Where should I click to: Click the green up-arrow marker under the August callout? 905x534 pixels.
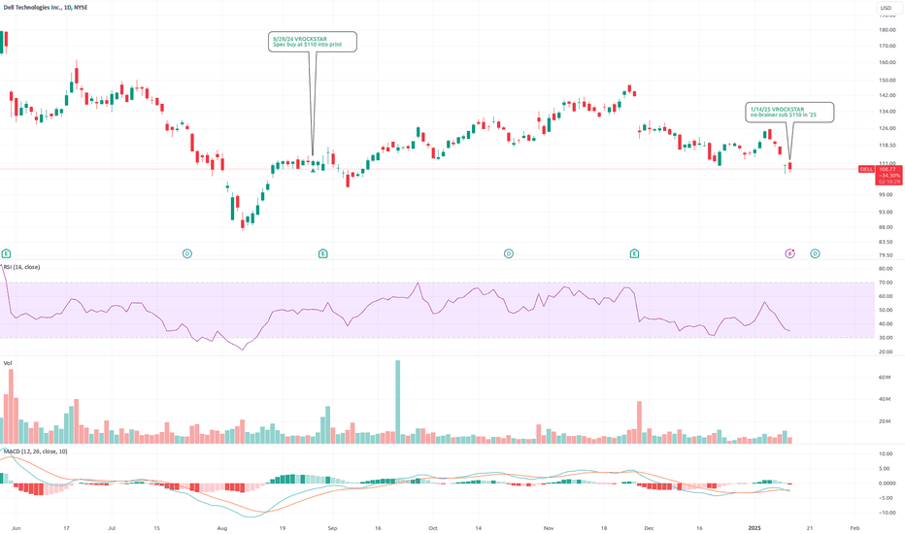(x=313, y=170)
